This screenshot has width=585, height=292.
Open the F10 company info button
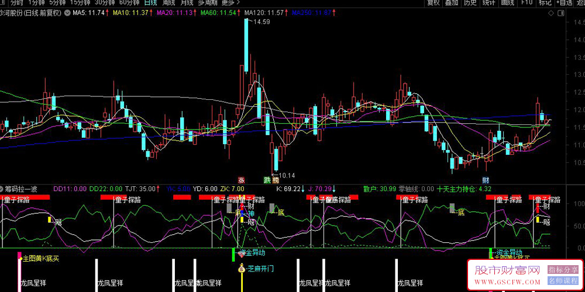pyautogui.click(x=526, y=2)
